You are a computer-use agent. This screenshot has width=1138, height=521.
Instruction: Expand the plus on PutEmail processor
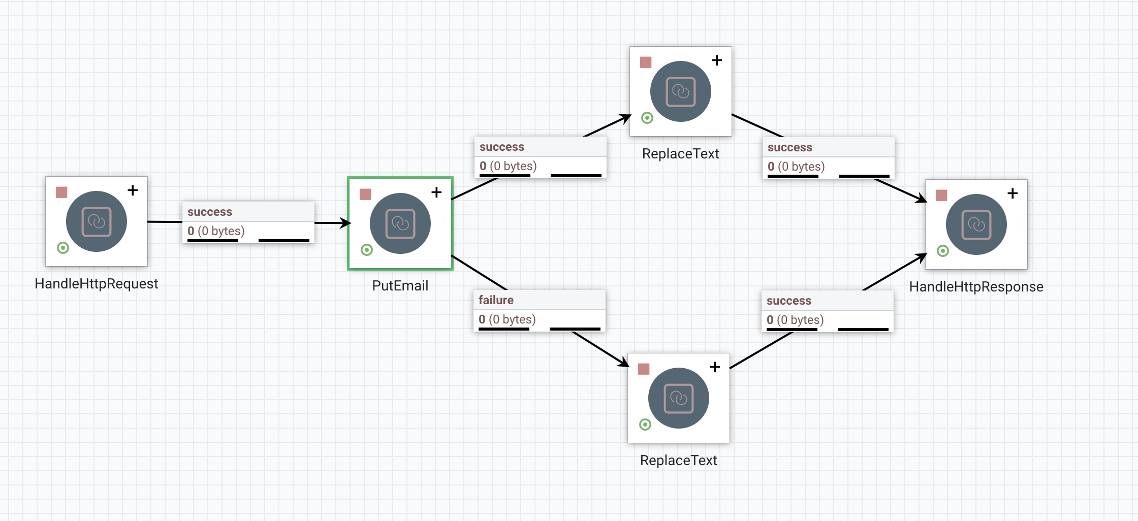(x=436, y=192)
